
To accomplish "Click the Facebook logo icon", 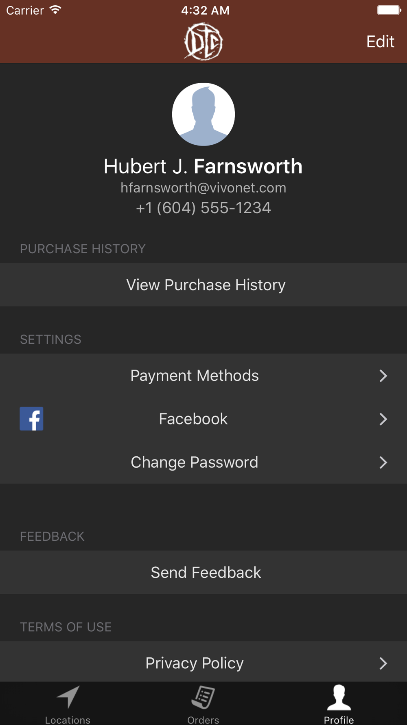I will 31,419.
